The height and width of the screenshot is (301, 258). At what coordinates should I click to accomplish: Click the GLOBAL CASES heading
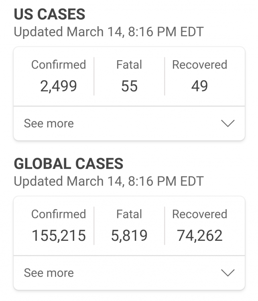tap(69, 164)
